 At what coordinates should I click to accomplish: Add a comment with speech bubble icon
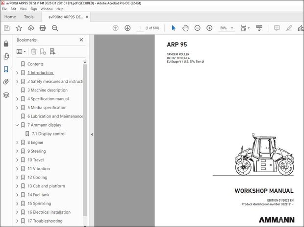[277, 28]
